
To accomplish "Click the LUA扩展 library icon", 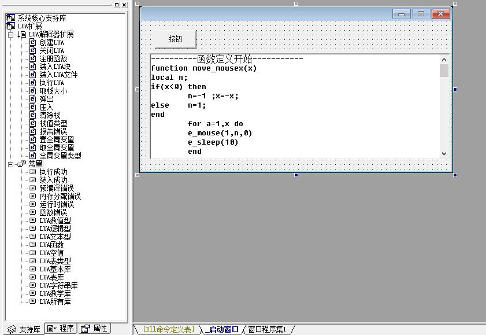I will click(10, 25).
